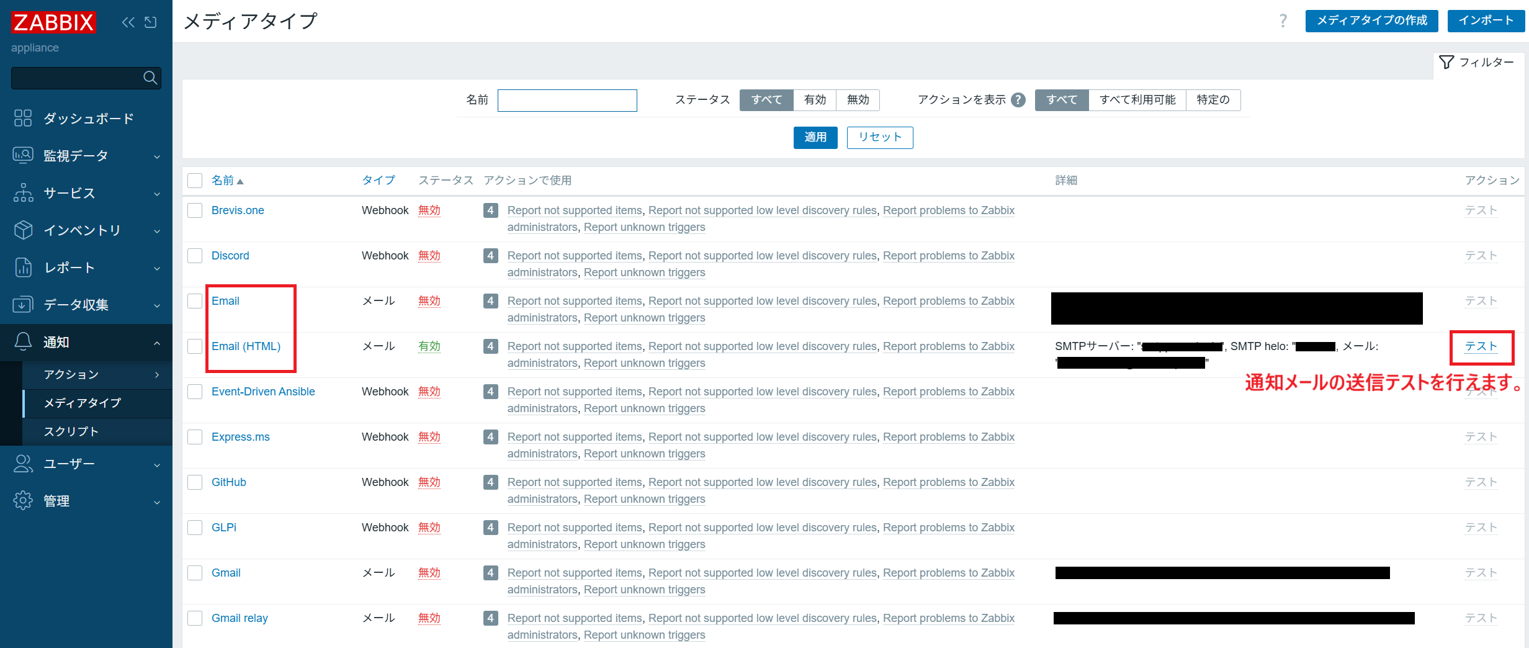Screen dimensions: 1529x648
Task: Click the インベントリ inventory cube icon
Action: click(23, 230)
